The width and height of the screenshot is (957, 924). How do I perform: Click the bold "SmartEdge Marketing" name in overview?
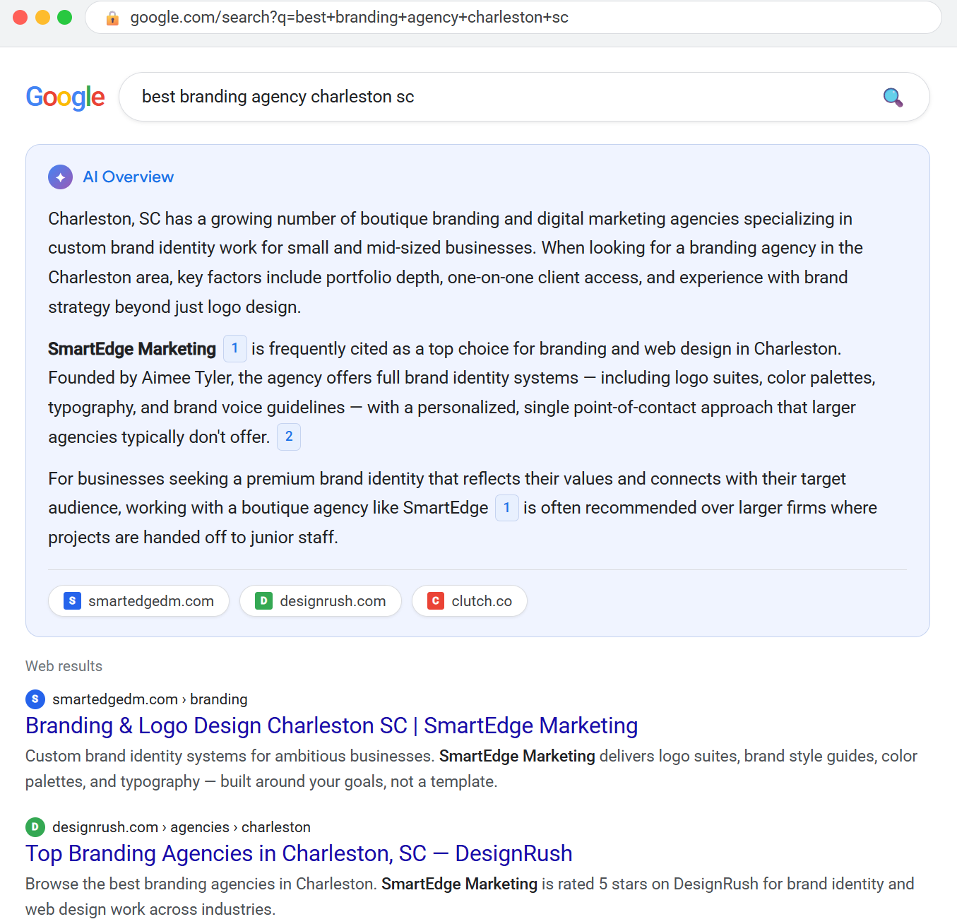(132, 349)
